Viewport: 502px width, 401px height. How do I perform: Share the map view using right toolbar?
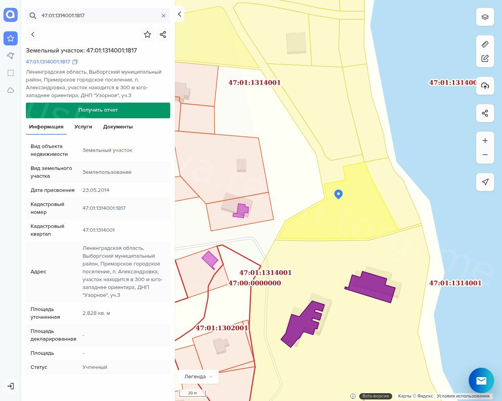[x=485, y=113]
